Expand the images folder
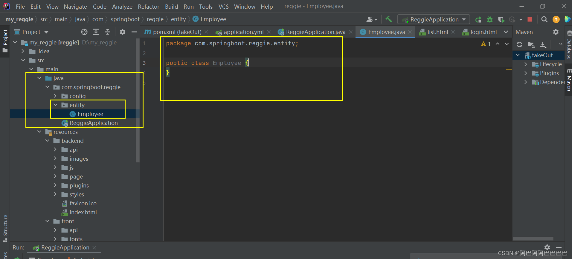This screenshot has height=259, width=572. [x=55, y=159]
